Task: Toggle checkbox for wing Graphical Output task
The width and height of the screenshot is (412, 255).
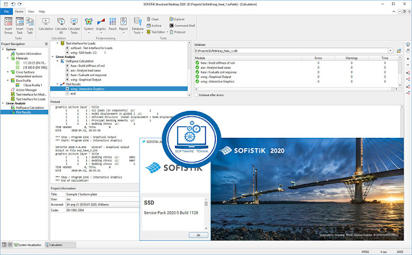Action: click(x=67, y=79)
